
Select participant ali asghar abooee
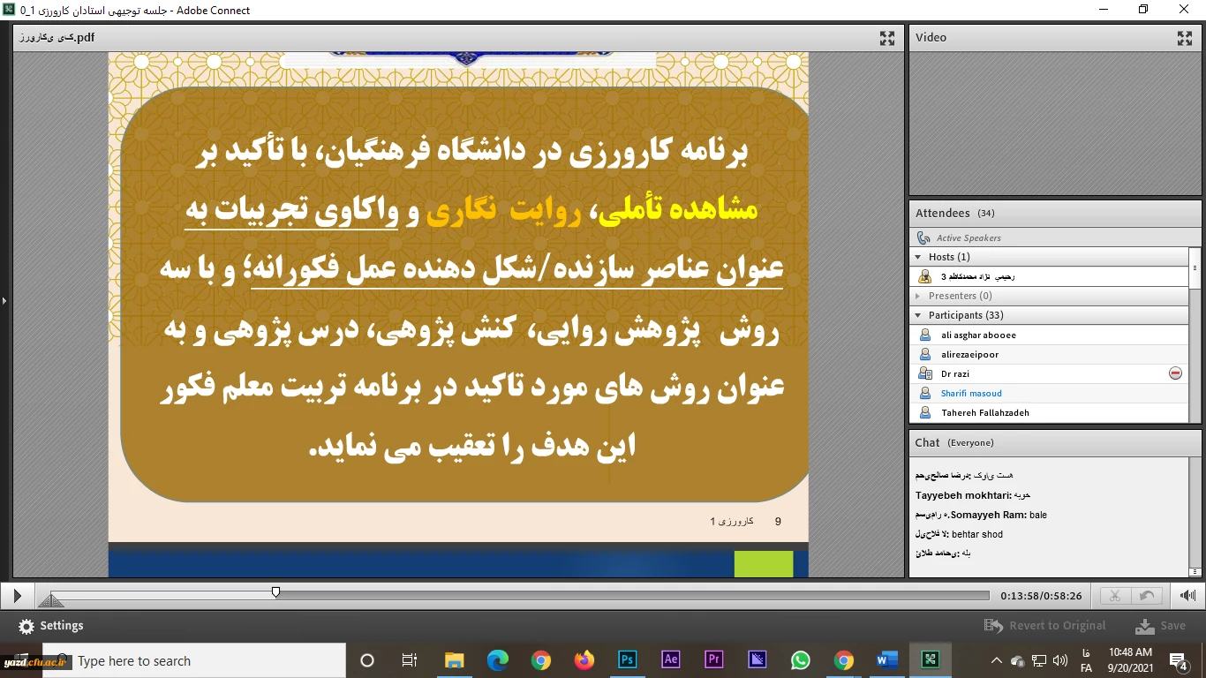coord(978,335)
